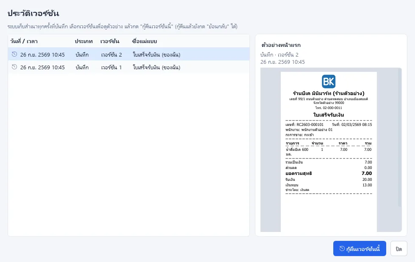Select the เวอร์ชัน 1 cell in list

111,67
